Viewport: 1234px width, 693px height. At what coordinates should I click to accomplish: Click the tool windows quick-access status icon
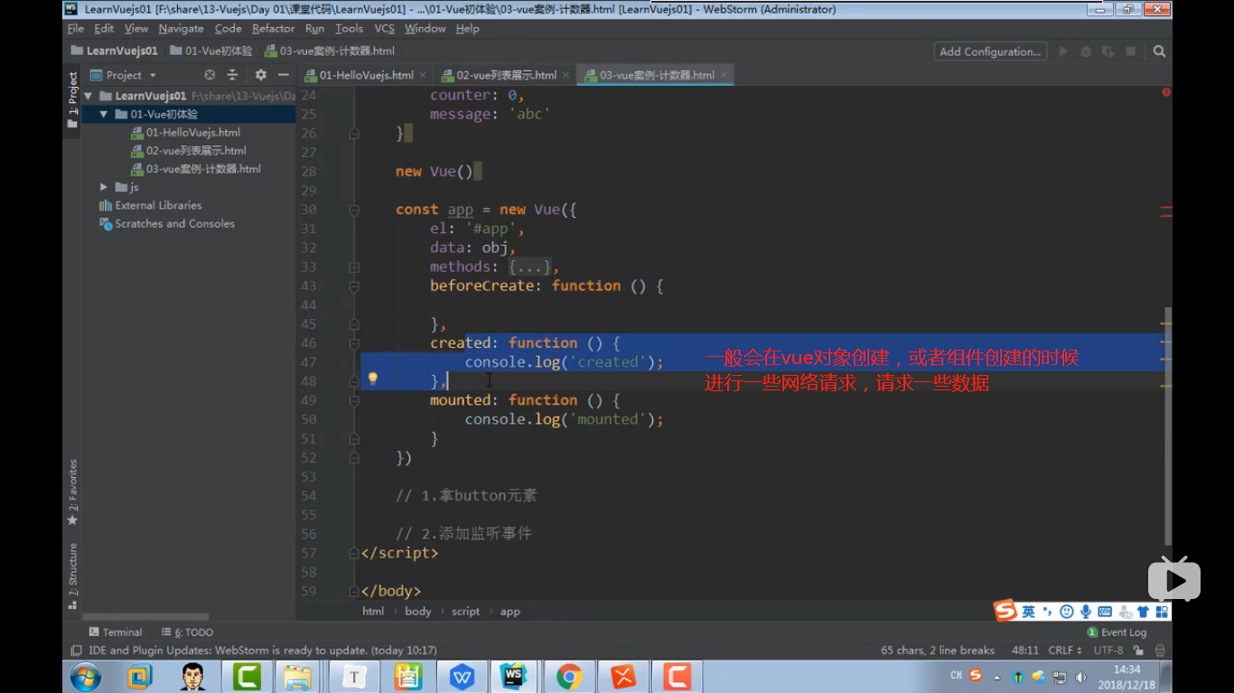point(76,651)
